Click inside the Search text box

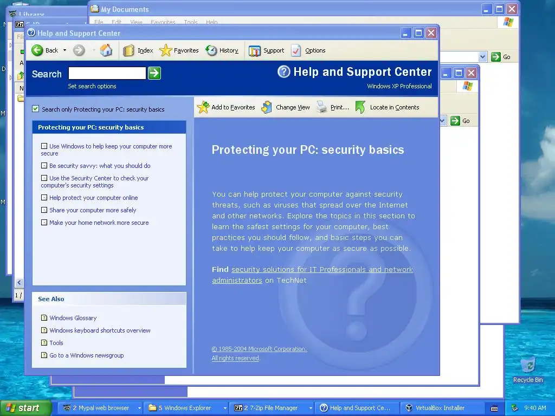pos(107,73)
